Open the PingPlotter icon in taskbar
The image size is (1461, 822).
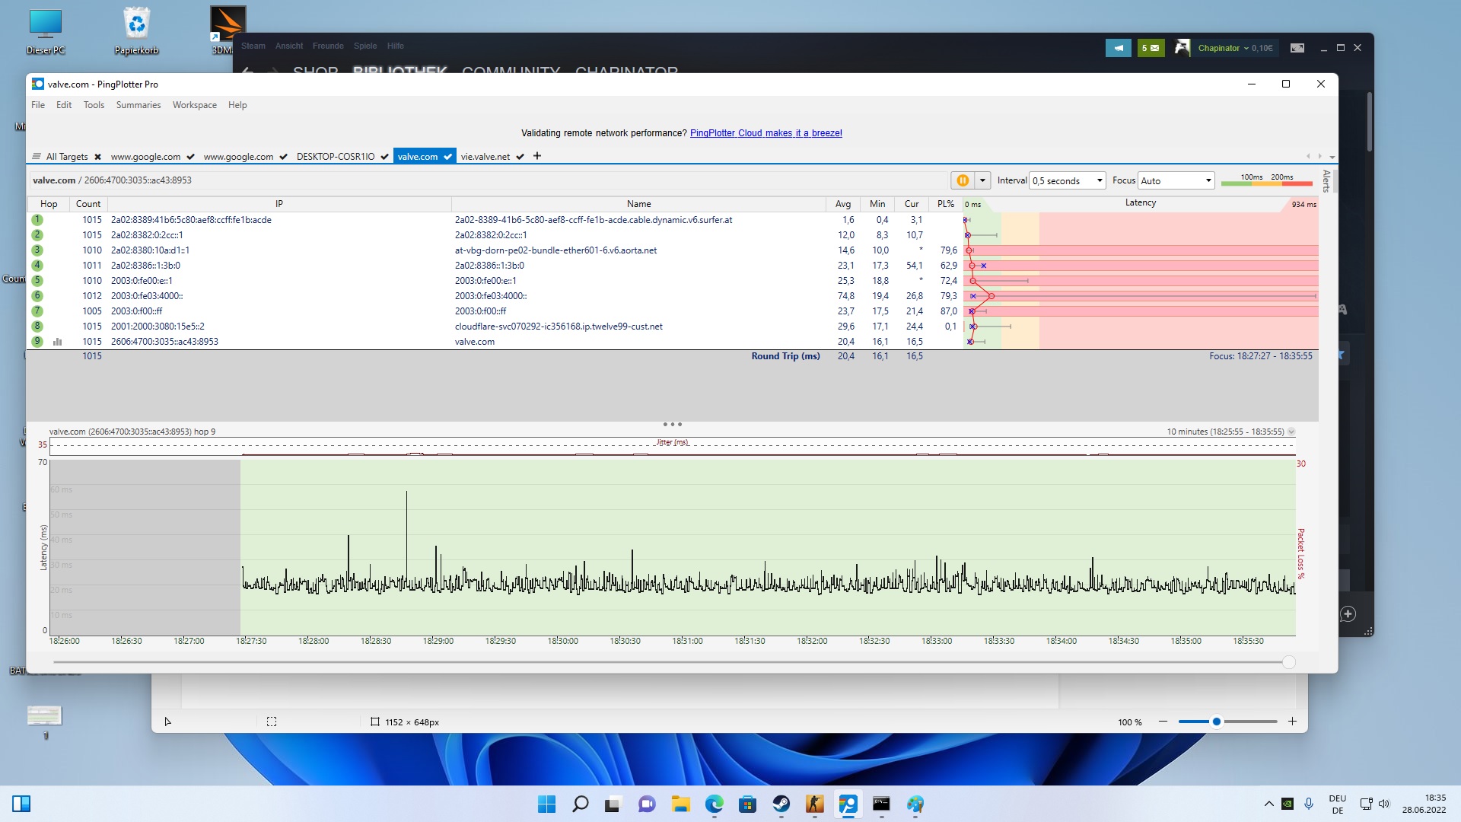tap(848, 804)
